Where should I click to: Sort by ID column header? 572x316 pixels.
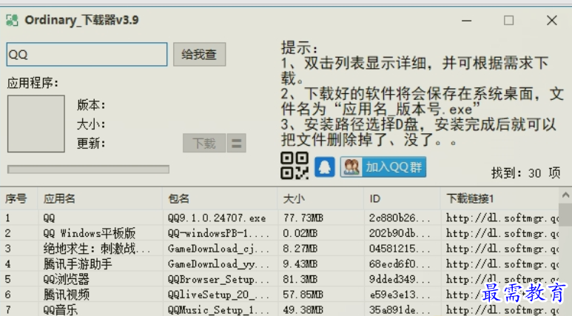point(402,199)
